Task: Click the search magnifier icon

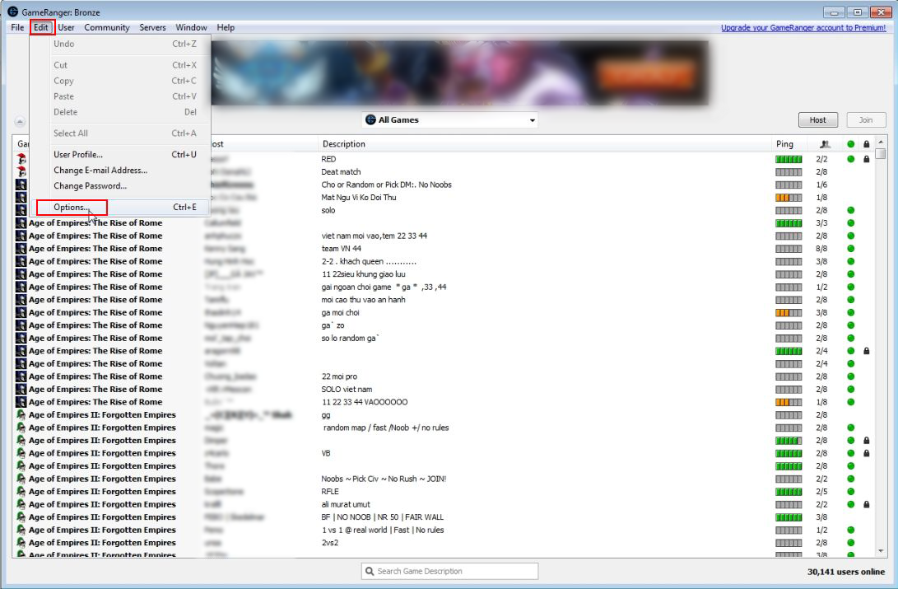Action: click(x=370, y=571)
